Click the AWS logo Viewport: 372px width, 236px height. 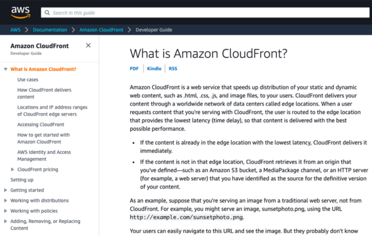(x=20, y=12)
